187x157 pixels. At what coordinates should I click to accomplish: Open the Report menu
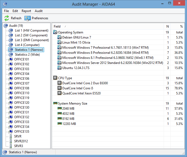[26, 11]
